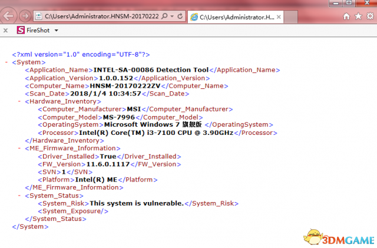Close the FireShot toolbar with the X
The height and width of the screenshot is (248, 377).
5,29
